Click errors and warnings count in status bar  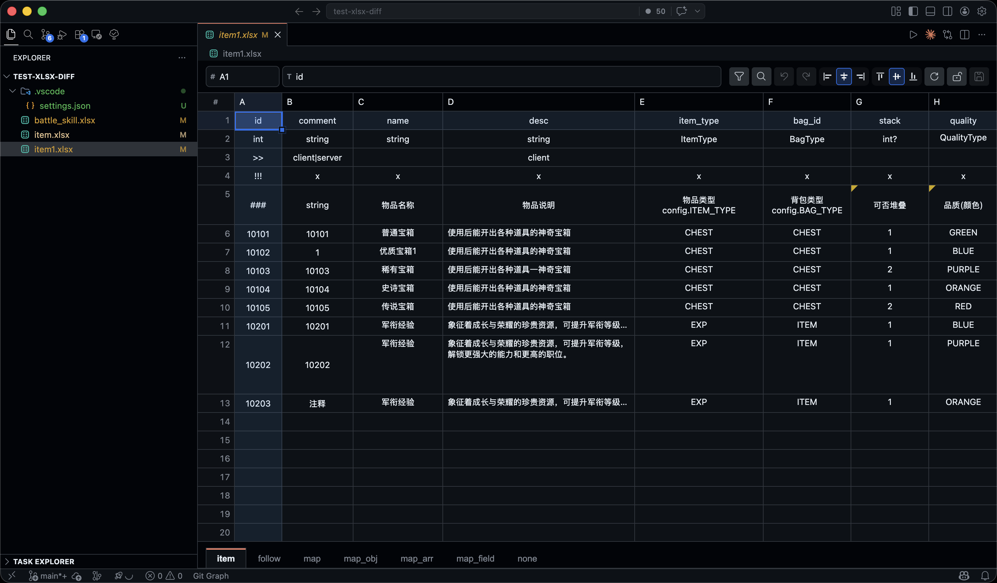coord(164,576)
